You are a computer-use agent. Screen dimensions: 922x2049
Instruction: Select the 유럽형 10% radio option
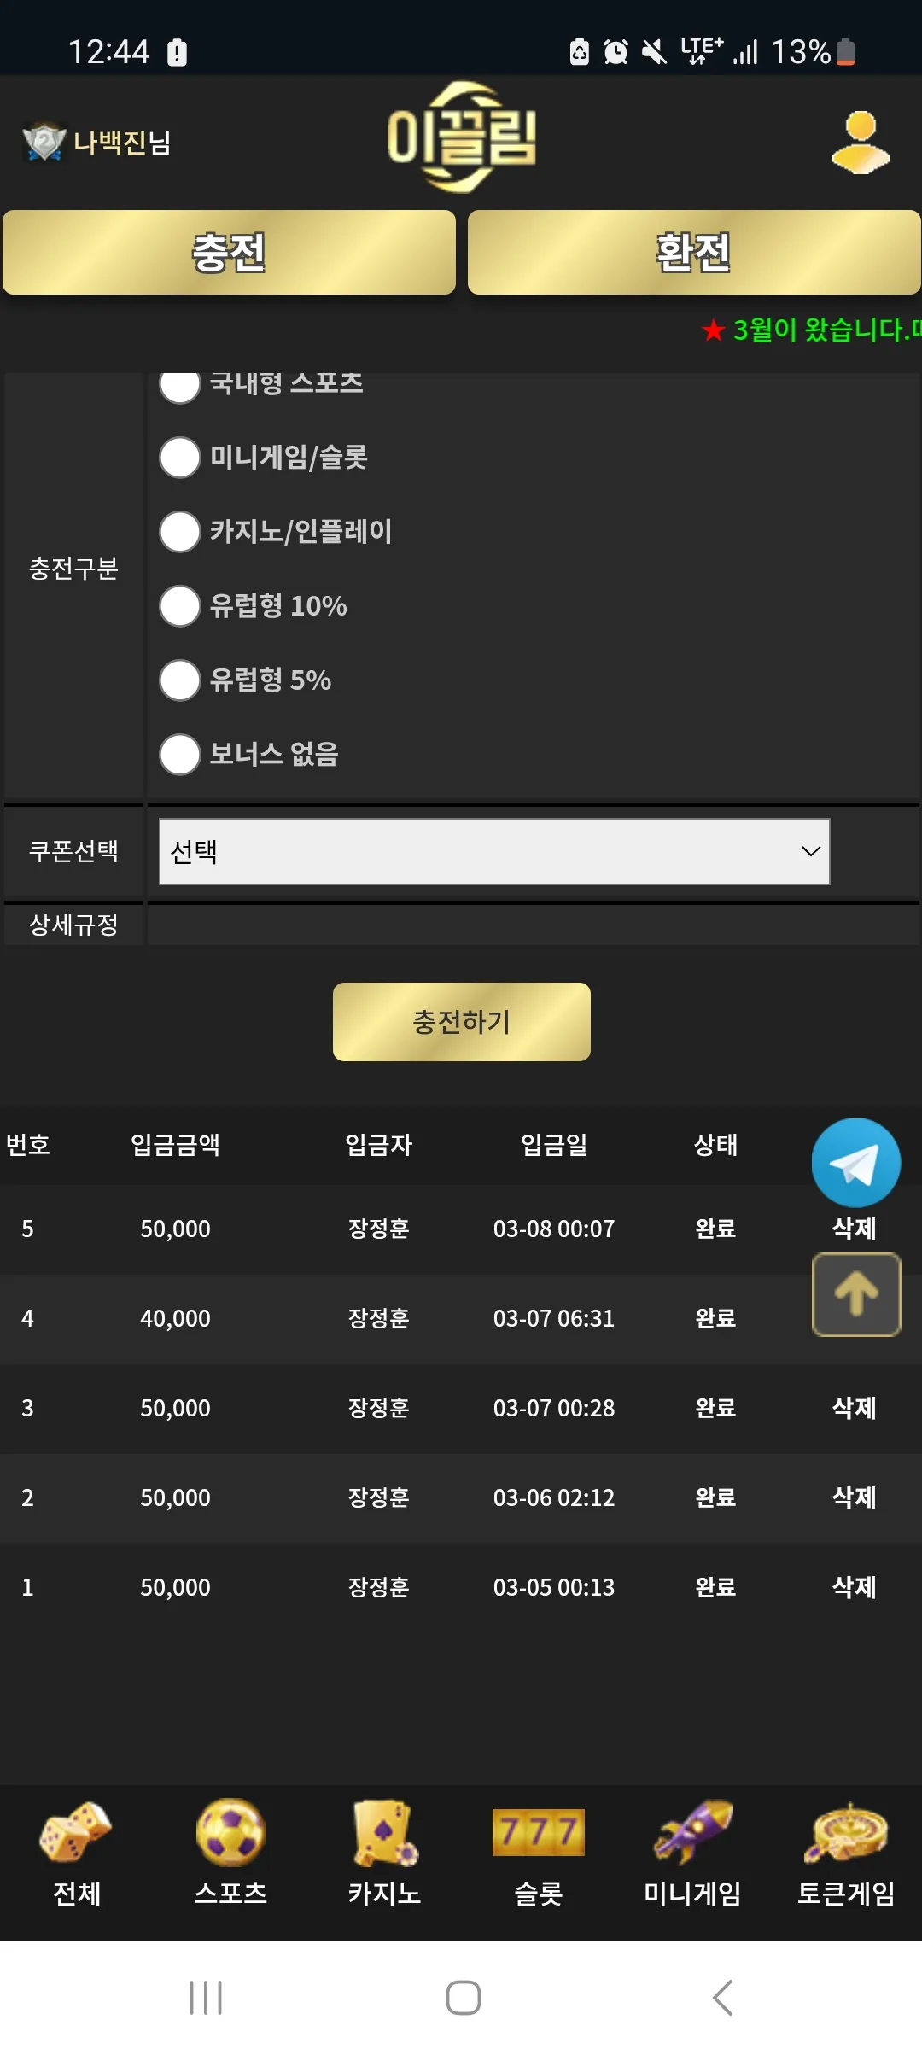click(x=180, y=605)
